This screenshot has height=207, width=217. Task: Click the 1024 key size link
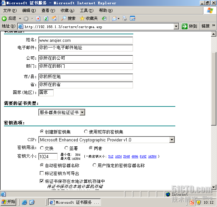pyautogui.click(x=118, y=156)
